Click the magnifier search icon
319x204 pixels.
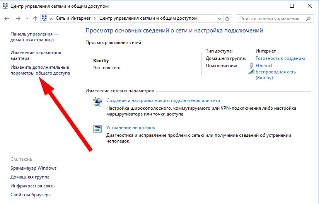(x=308, y=19)
